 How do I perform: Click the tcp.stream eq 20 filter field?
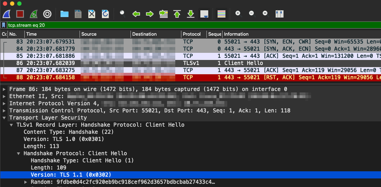pos(194,25)
